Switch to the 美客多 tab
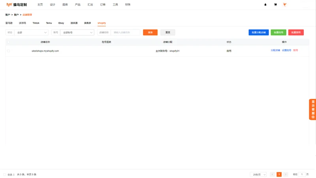Screen dimensions: 316x178 (87, 23)
